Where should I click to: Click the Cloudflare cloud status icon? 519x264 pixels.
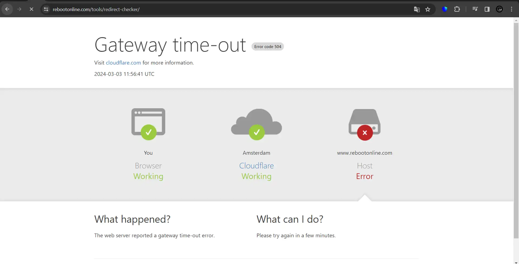click(256, 124)
